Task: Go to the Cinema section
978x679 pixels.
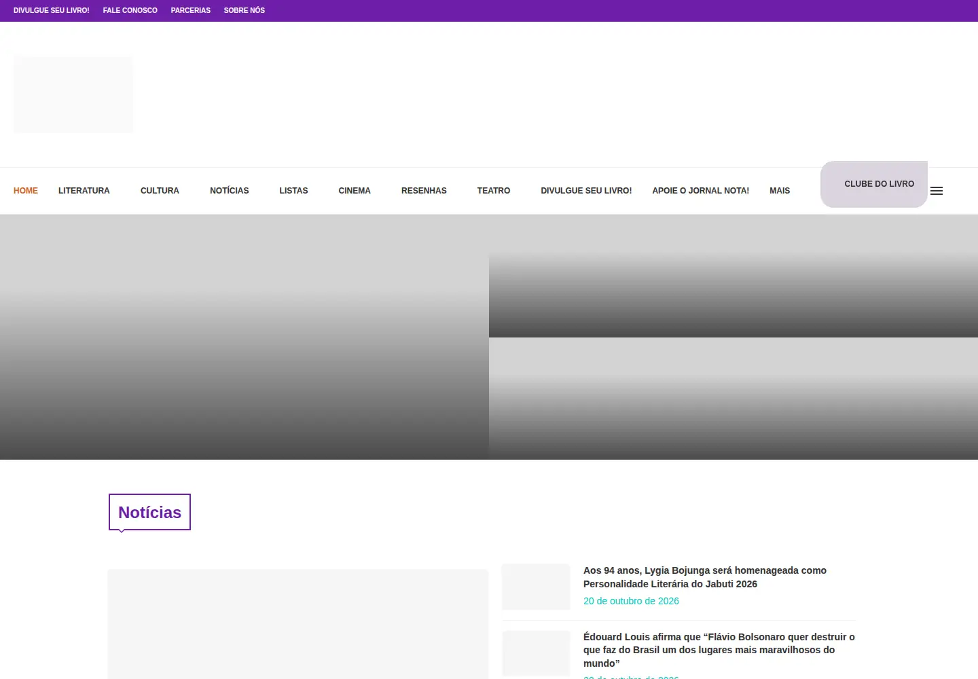Action: point(355,191)
